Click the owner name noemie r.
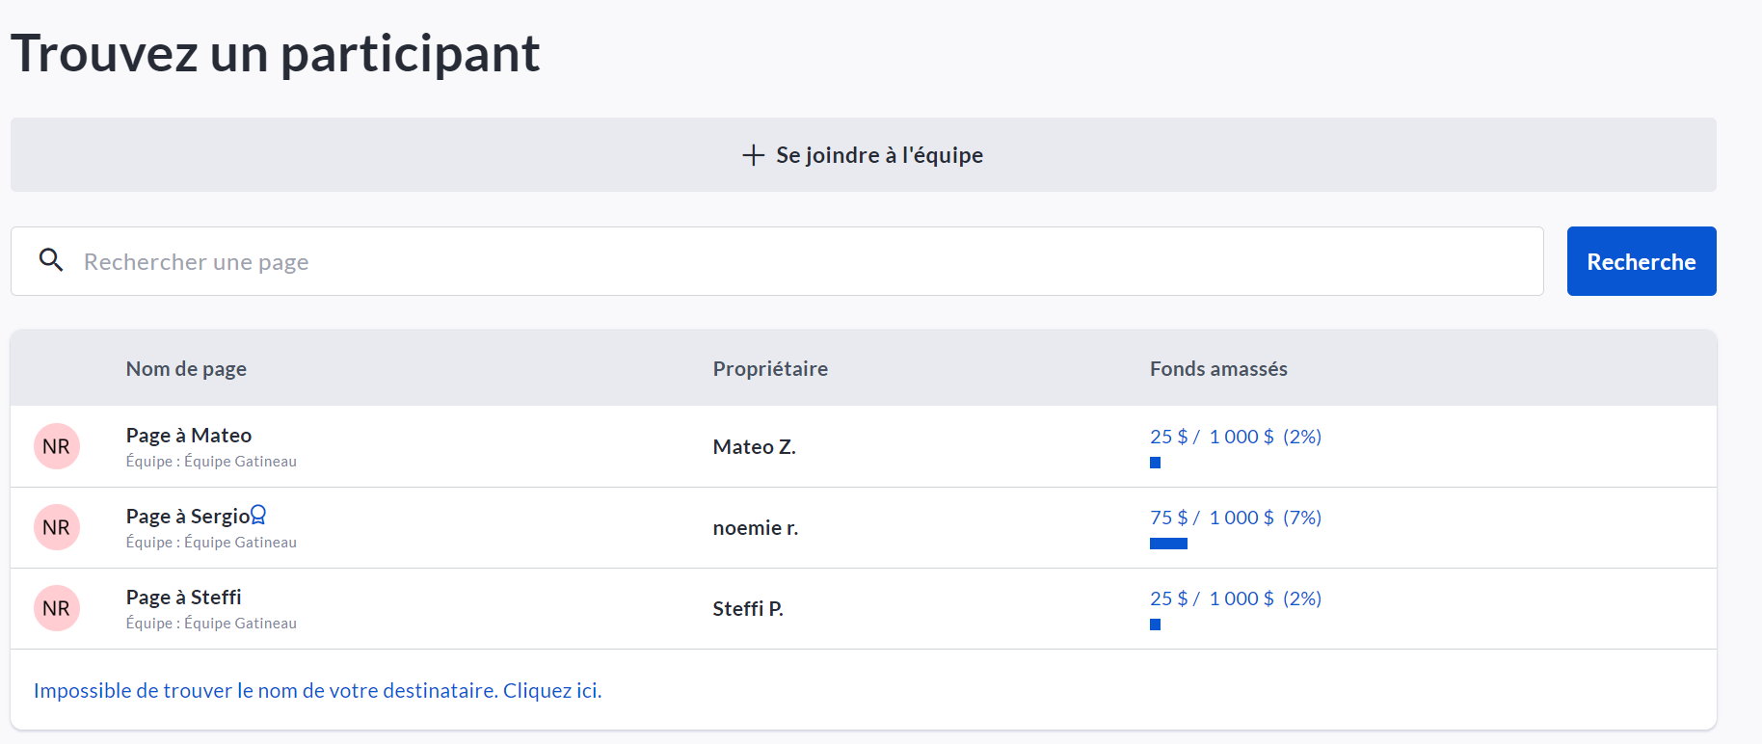 (755, 527)
